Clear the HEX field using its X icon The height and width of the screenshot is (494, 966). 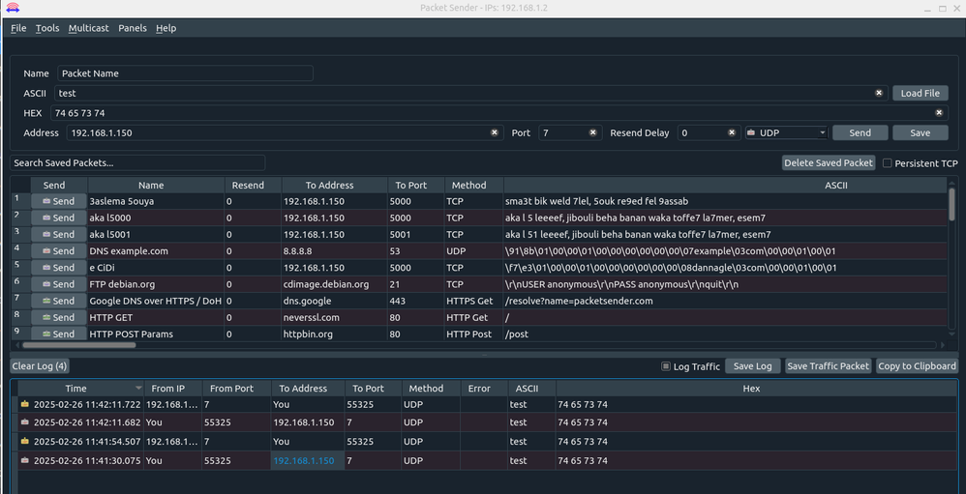939,112
